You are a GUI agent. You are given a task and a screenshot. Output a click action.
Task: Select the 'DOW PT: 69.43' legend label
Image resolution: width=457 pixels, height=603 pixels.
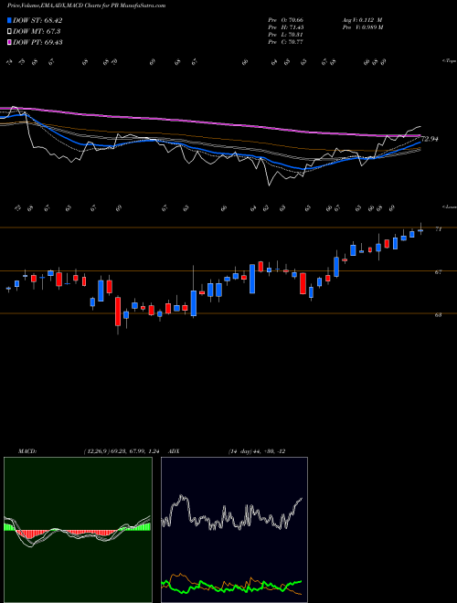click(37, 42)
